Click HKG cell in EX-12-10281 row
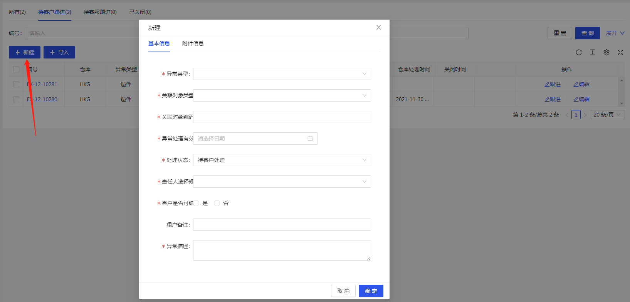The height and width of the screenshot is (302, 630). click(x=85, y=84)
